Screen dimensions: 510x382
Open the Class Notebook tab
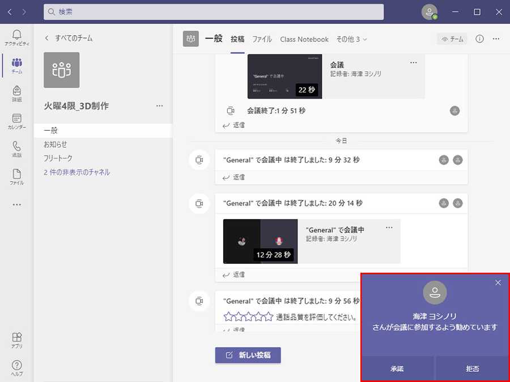point(304,39)
